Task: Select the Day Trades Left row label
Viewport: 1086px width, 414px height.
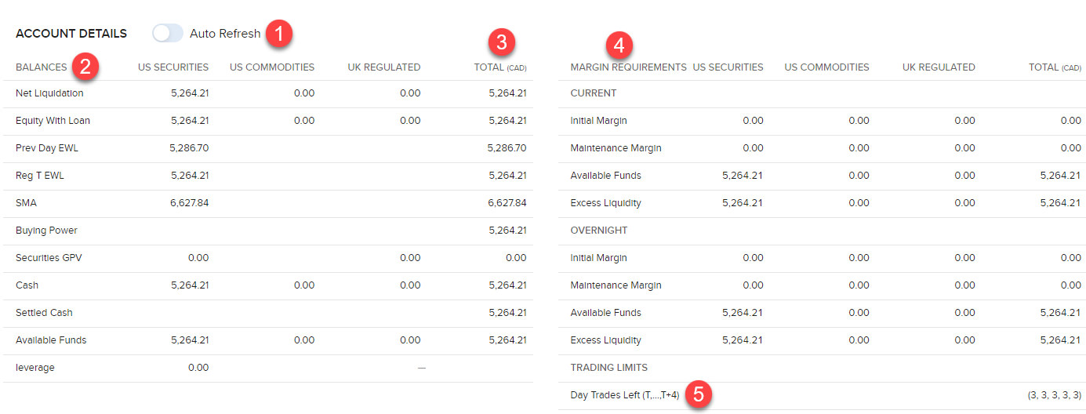Action: tap(625, 395)
